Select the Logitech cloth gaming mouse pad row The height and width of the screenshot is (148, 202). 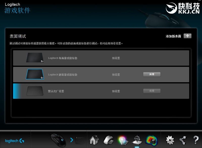101,58
